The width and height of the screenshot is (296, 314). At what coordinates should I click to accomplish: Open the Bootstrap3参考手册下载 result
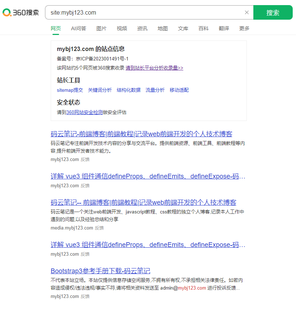click(x=100, y=271)
